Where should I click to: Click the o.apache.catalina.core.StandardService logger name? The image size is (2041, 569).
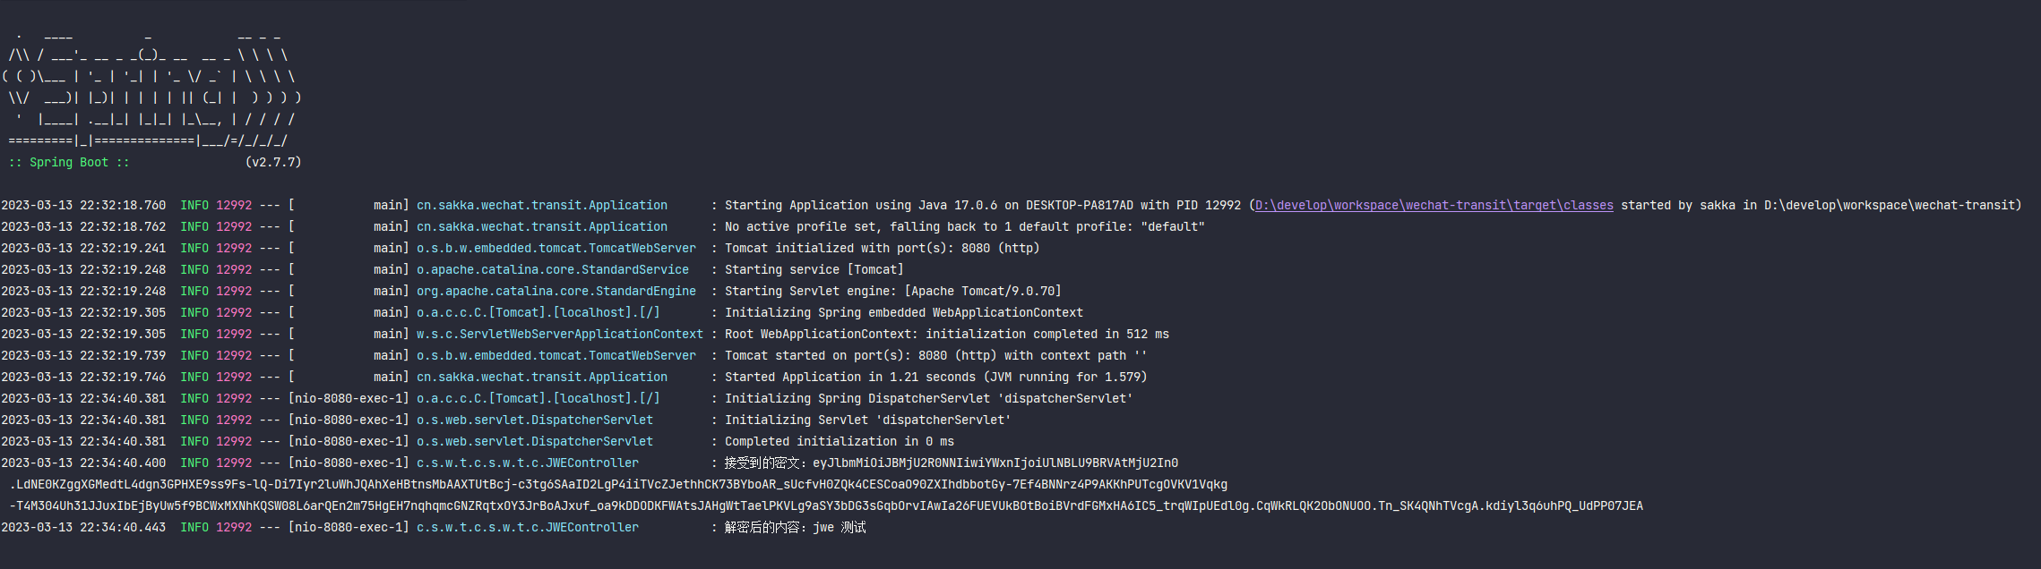point(552,270)
